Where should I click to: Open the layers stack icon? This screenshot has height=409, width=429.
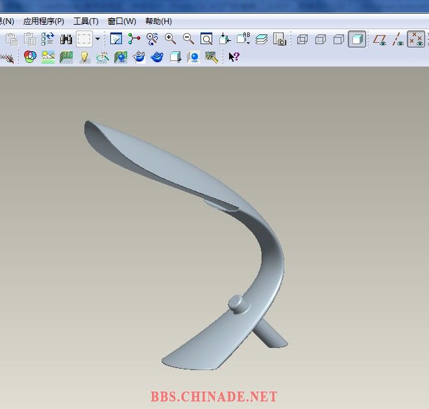pos(262,40)
